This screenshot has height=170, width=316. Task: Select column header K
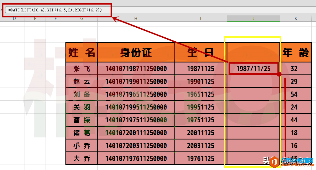tap(296, 19)
